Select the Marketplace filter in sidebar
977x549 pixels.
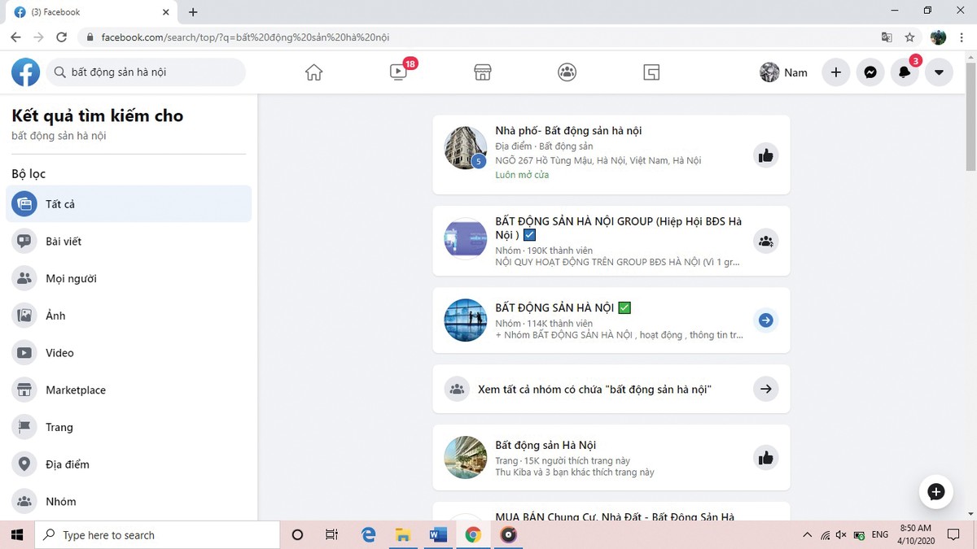click(x=129, y=390)
